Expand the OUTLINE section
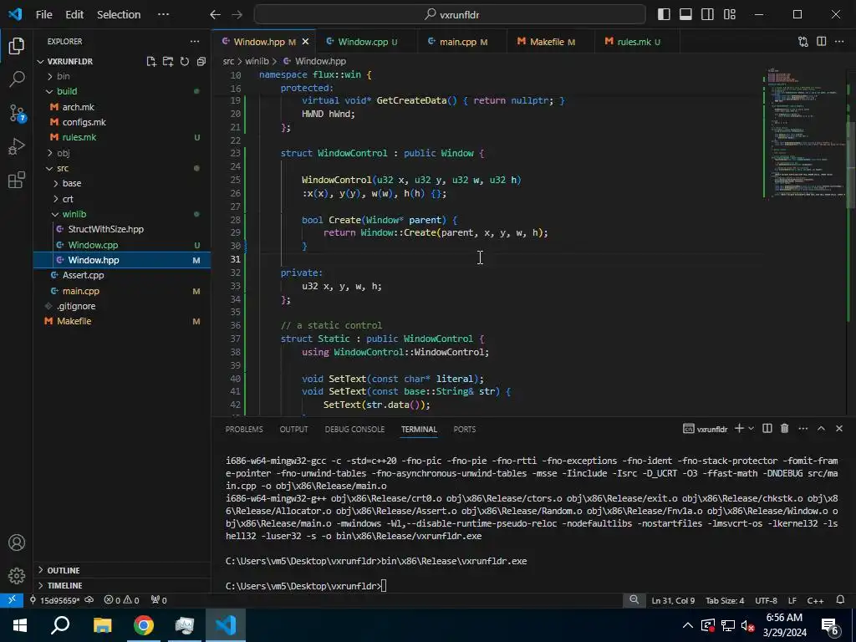The height and width of the screenshot is (642, 856). tap(122, 570)
